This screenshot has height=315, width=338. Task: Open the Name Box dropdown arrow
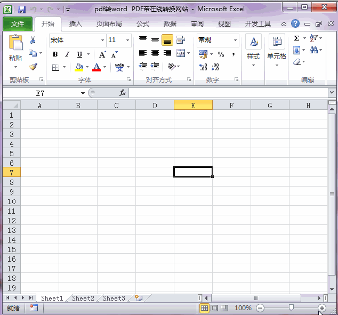[83, 93]
